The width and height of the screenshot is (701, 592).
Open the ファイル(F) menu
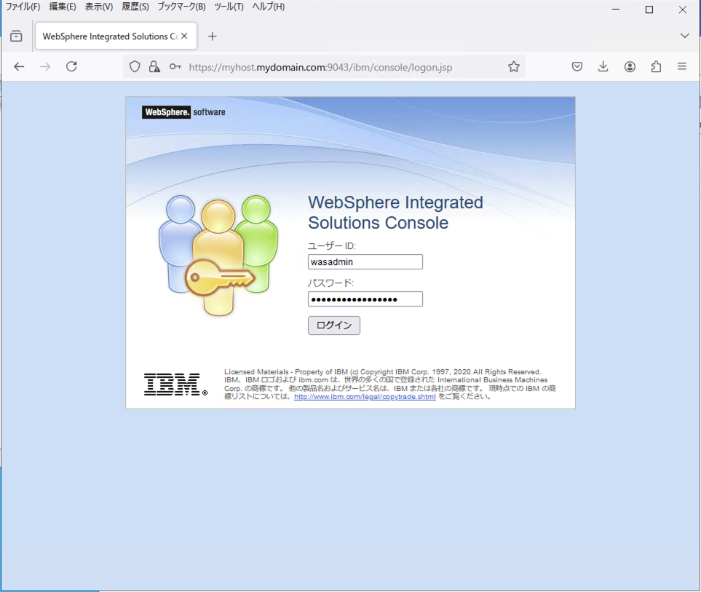(23, 7)
